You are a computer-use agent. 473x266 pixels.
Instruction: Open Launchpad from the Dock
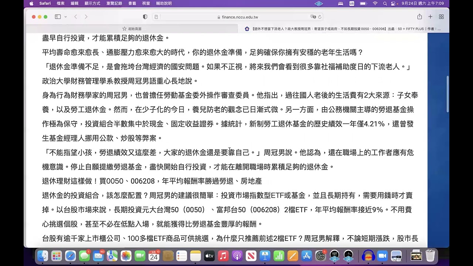57,256
